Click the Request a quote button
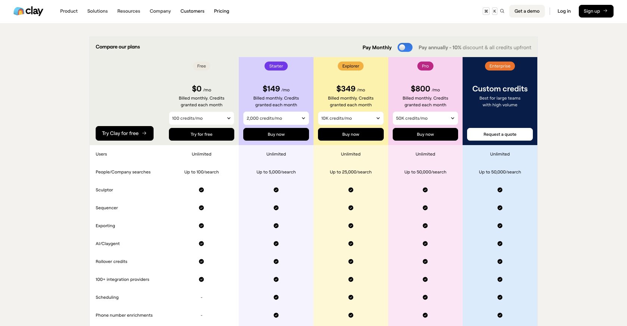 500,134
